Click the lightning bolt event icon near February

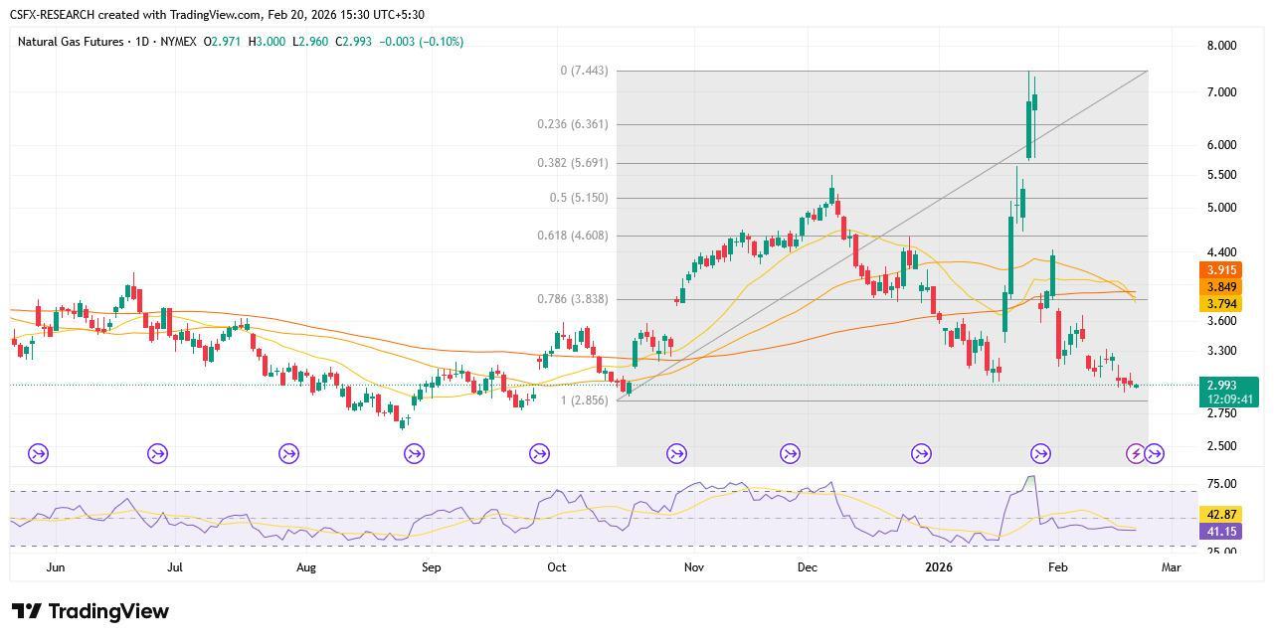tap(1134, 454)
